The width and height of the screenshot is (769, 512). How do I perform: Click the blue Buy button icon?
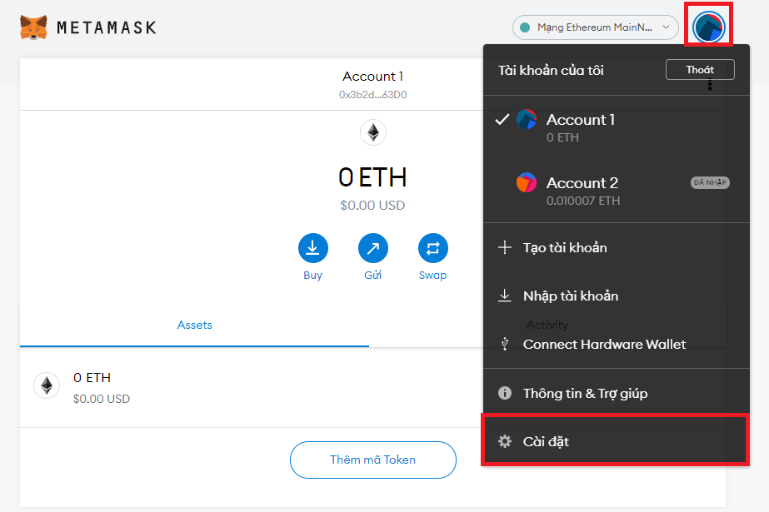[313, 248]
